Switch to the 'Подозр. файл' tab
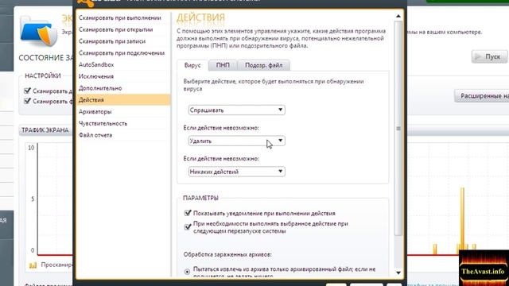This screenshot has width=509, height=286. pos(263,65)
